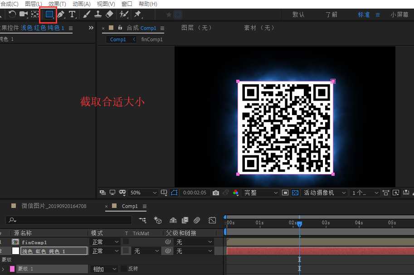Toggle mask and shape path visibility
The width and height of the screenshot is (414, 275).
[175, 193]
